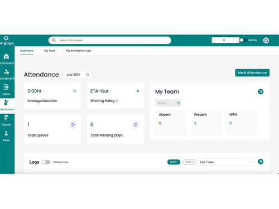The height and width of the screenshot is (209, 279).
Task: Click the Average Duration clock icon
Action: (75, 91)
